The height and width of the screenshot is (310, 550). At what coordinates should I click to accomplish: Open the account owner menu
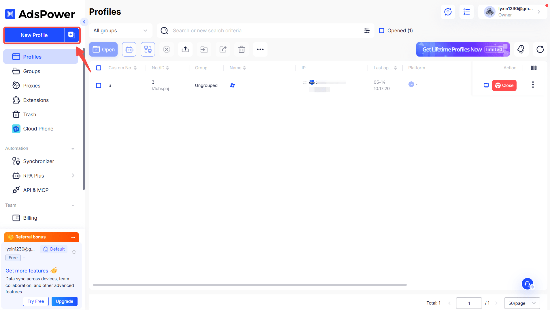513,12
